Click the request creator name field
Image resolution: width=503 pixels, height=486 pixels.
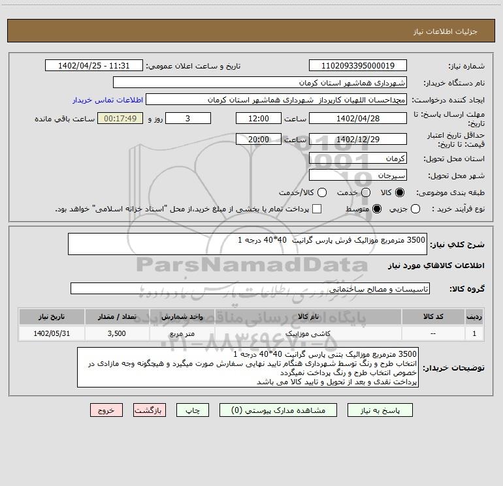276,100
